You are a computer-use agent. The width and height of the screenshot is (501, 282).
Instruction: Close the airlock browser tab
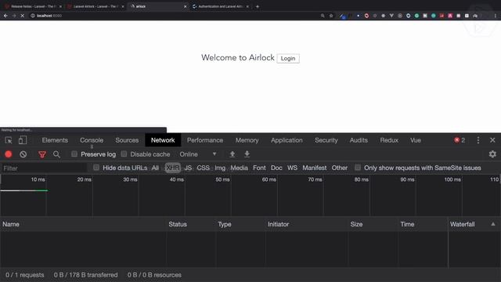185,6
